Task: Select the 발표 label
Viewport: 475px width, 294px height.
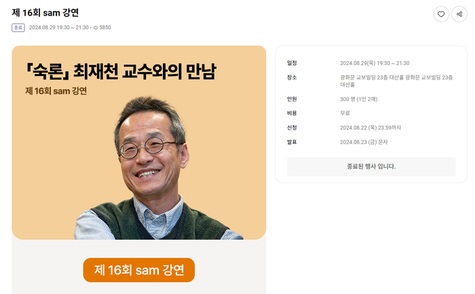Action: [292, 142]
